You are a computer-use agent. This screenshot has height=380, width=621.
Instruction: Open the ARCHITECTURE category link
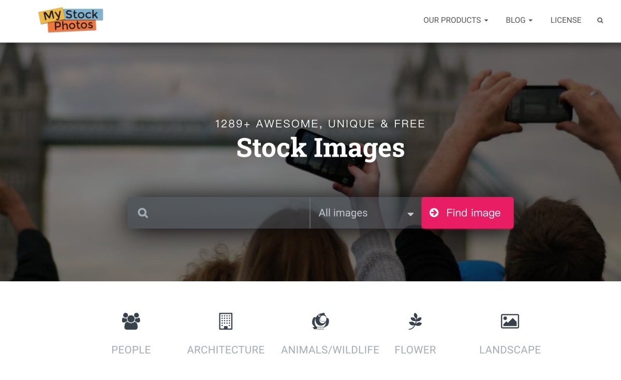click(226, 350)
